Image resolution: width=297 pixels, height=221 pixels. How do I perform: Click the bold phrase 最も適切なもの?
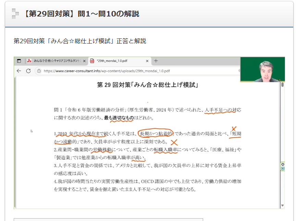(119, 118)
